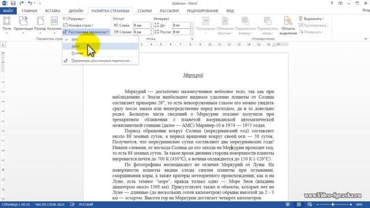The height and width of the screenshot is (208, 370).
Task: Adjust the До spacing spinner arrows
Action: coord(191,25)
